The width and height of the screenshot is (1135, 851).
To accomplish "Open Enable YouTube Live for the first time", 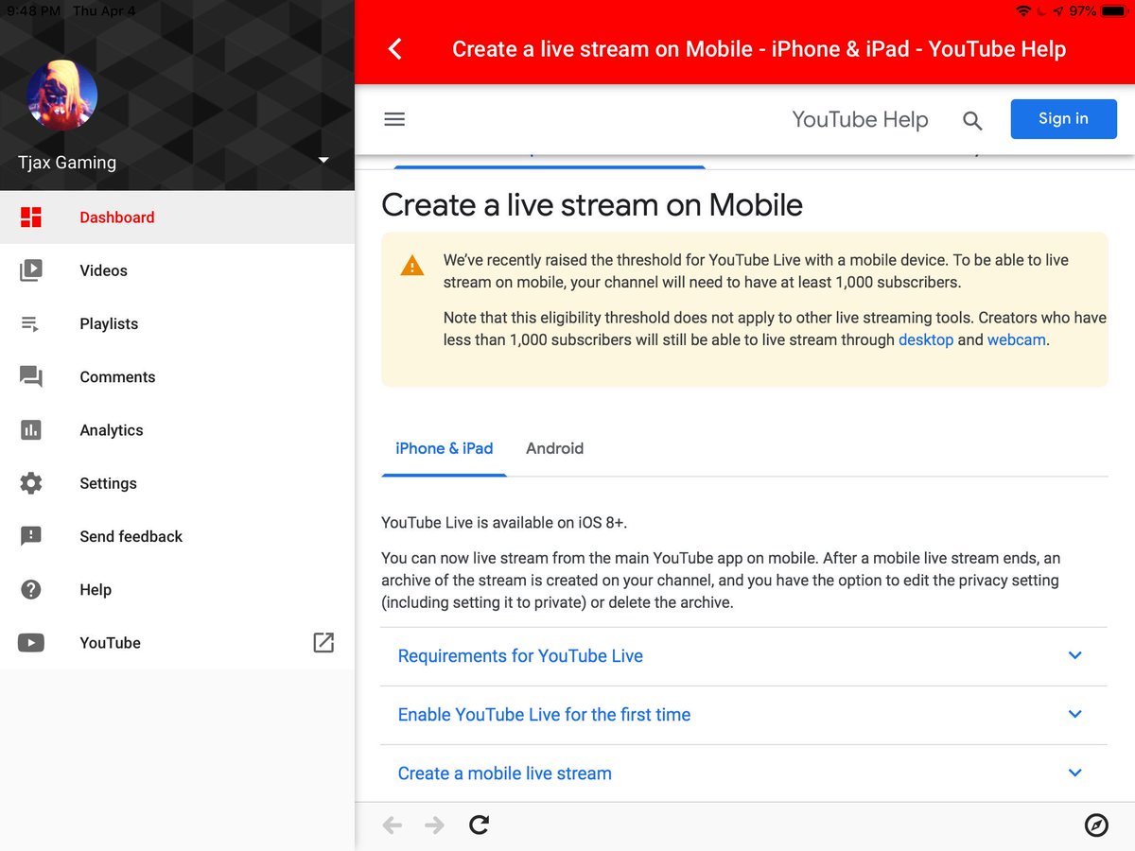I will 743,715.
